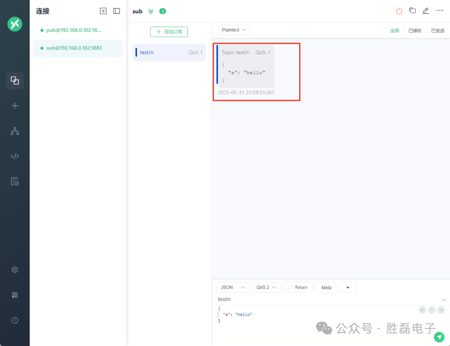Open the JSON payload type dropdown
This screenshot has width=450, height=346.
click(233, 287)
